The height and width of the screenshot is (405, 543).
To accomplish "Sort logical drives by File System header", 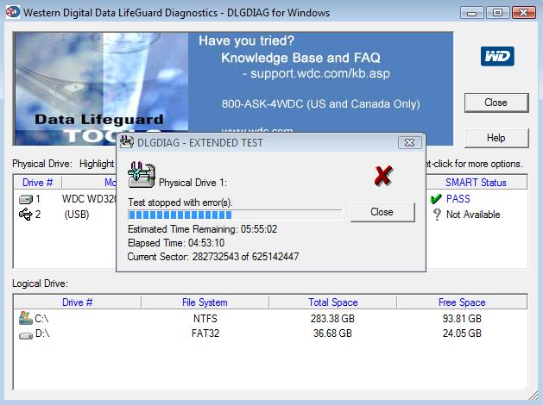I will click(205, 302).
